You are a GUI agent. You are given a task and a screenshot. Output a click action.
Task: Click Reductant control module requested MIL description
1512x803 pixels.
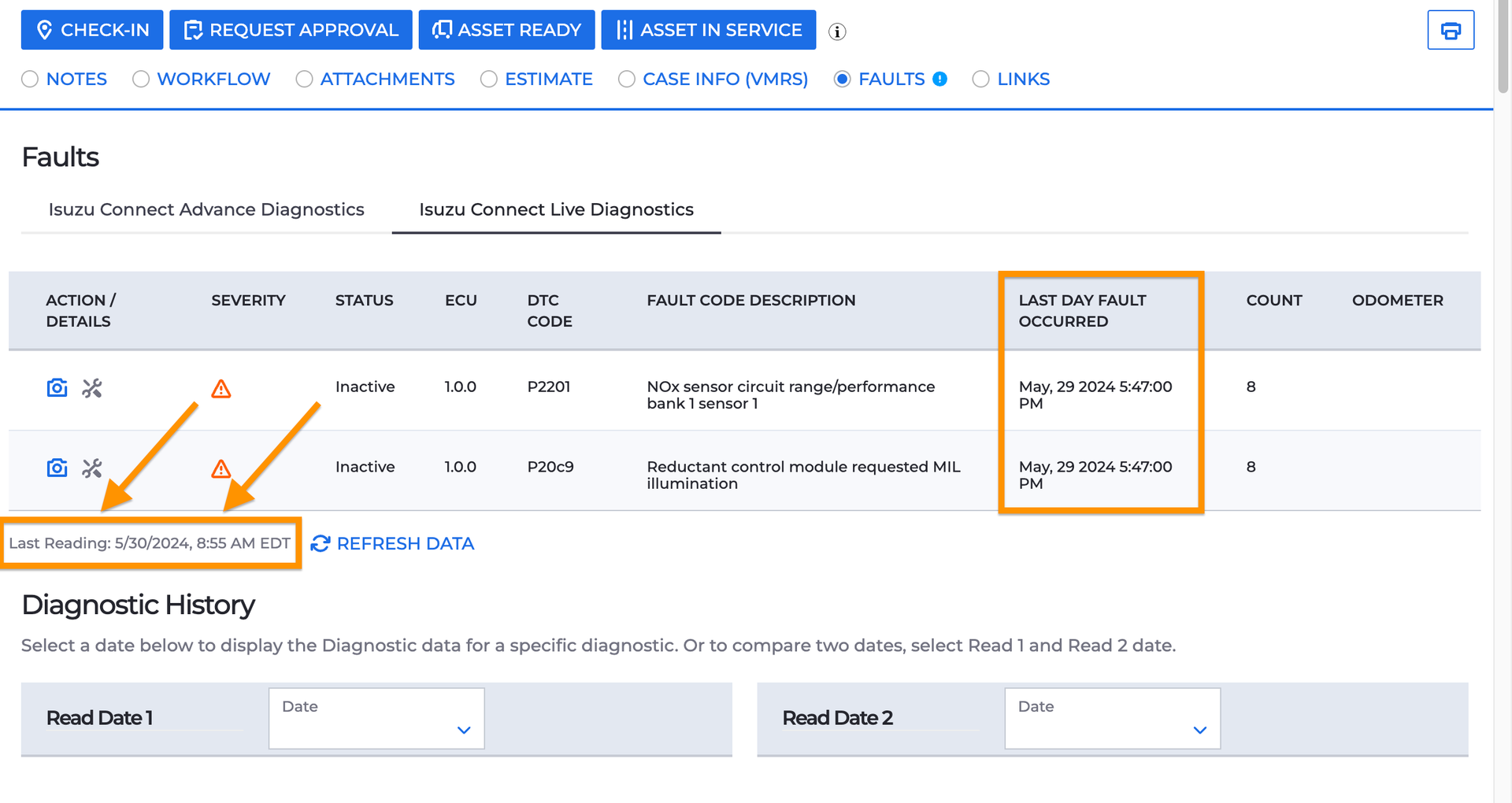(803, 476)
